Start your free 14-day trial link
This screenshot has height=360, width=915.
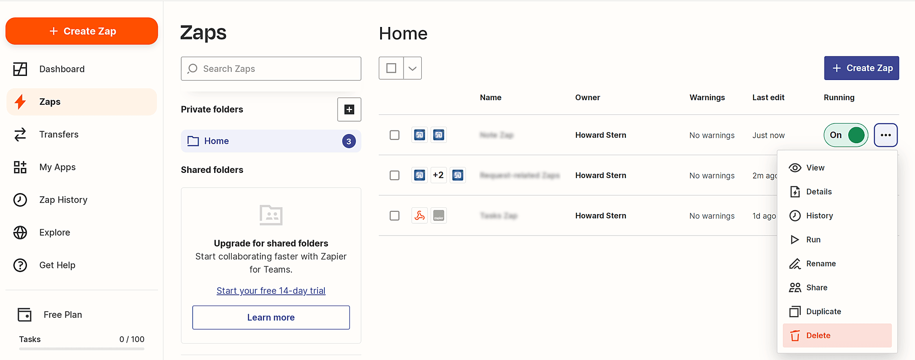pos(271,291)
